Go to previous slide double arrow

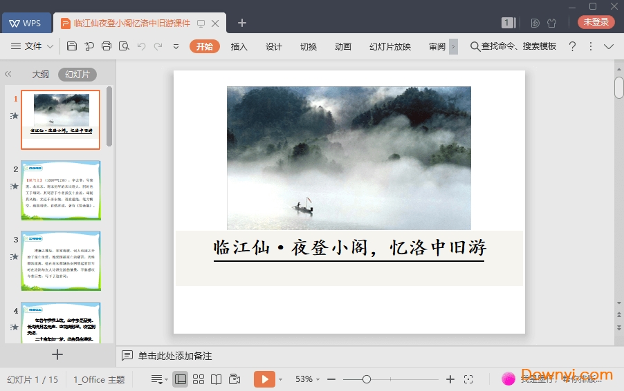pyautogui.click(x=619, y=315)
